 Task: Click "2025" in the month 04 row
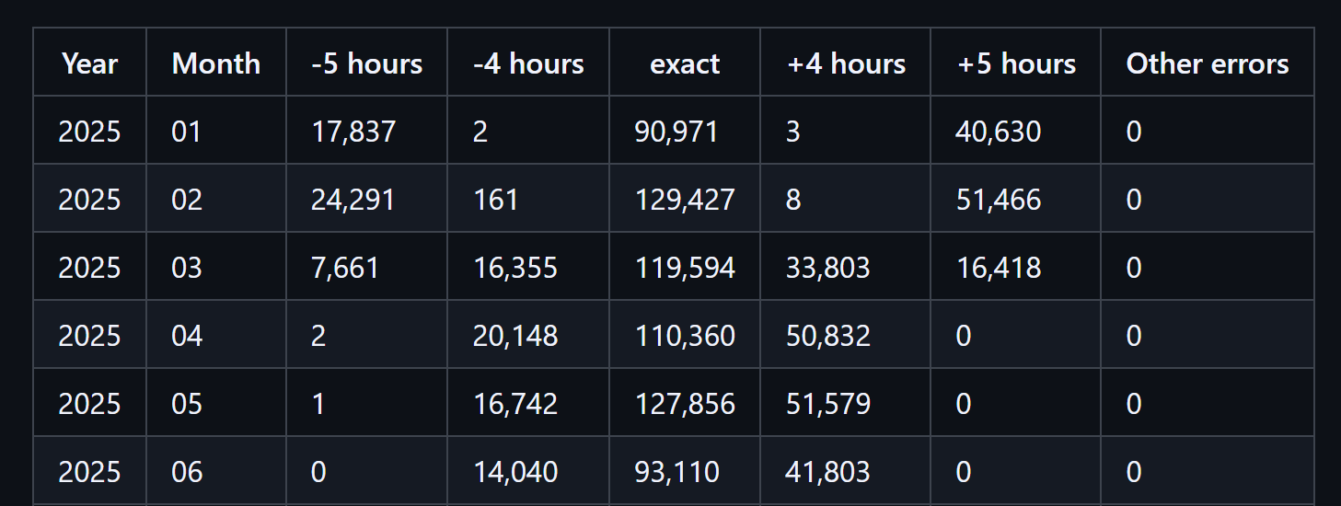click(89, 336)
